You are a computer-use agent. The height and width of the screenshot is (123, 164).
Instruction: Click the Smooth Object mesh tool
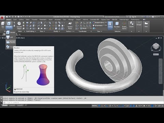click(19, 26)
